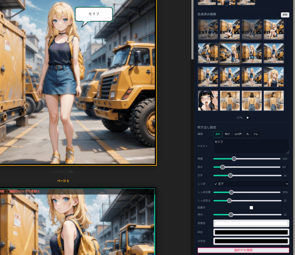295x255 pixels.
Task: Click the 横幅 width slider handle
Action: 234,159
